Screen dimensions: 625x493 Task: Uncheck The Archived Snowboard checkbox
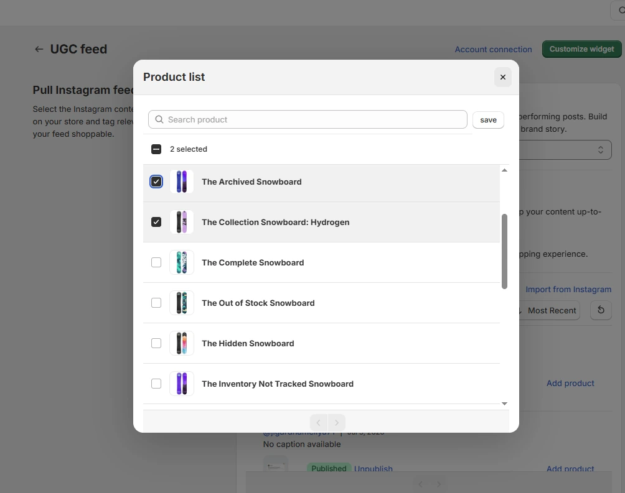156,182
